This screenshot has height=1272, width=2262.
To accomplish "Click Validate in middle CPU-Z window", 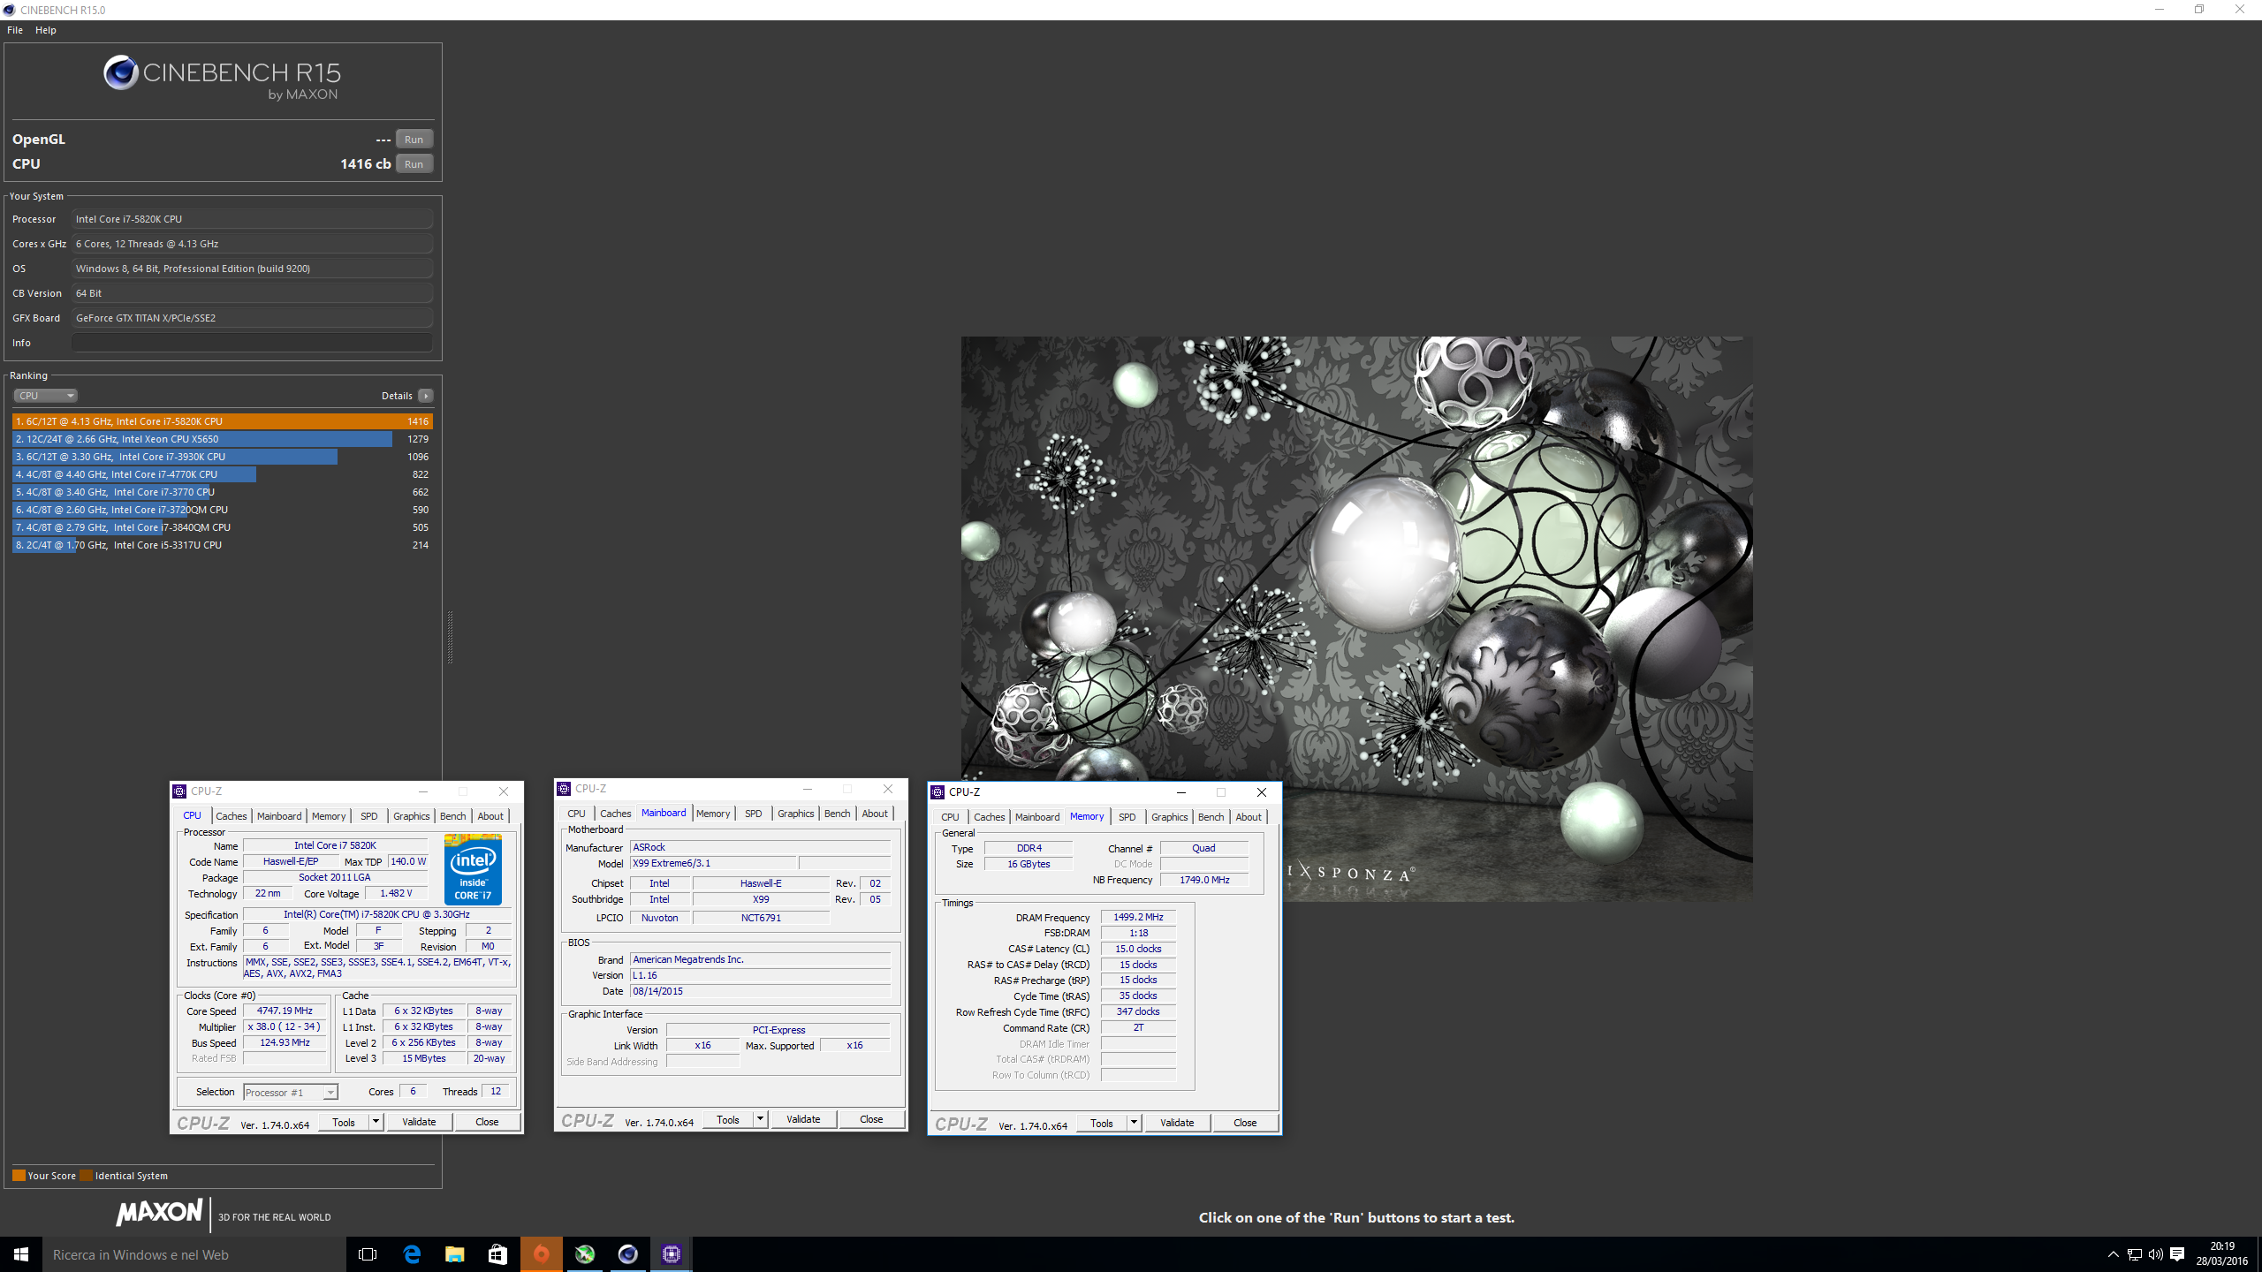I will coord(803,1119).
